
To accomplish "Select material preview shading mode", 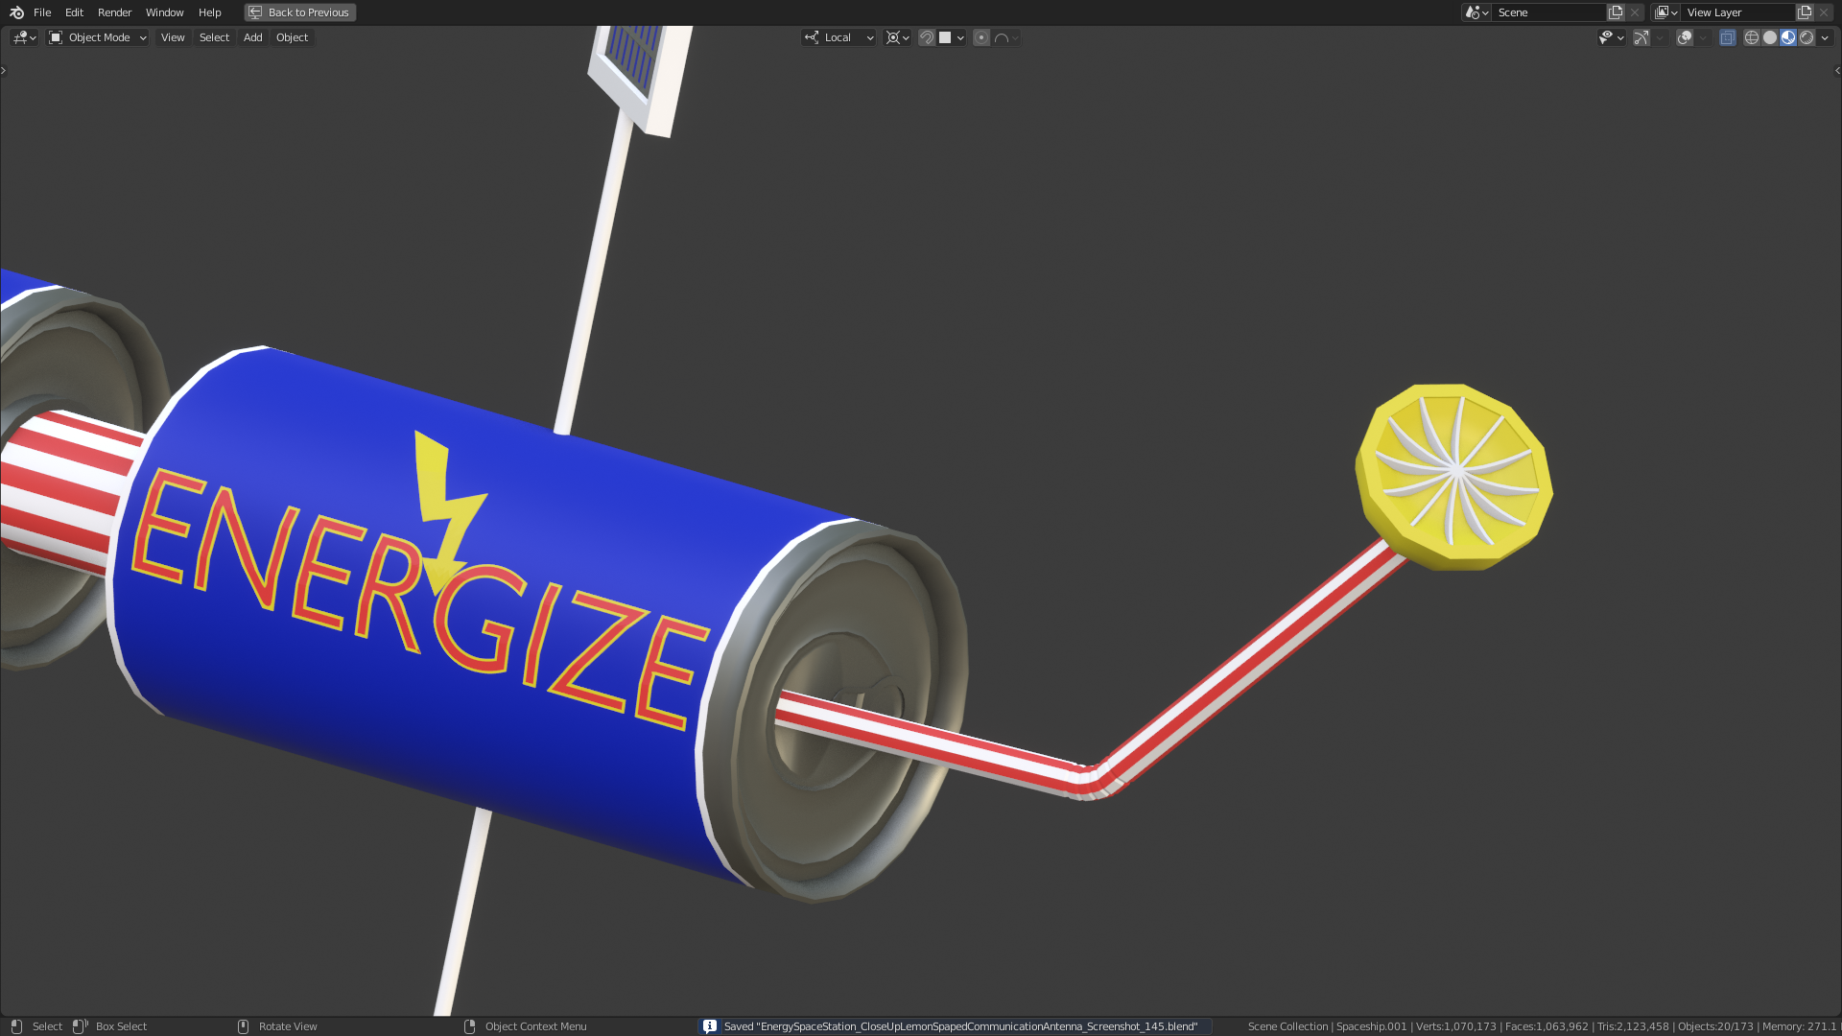I will pyautogui.click(x=1788, y=37).
